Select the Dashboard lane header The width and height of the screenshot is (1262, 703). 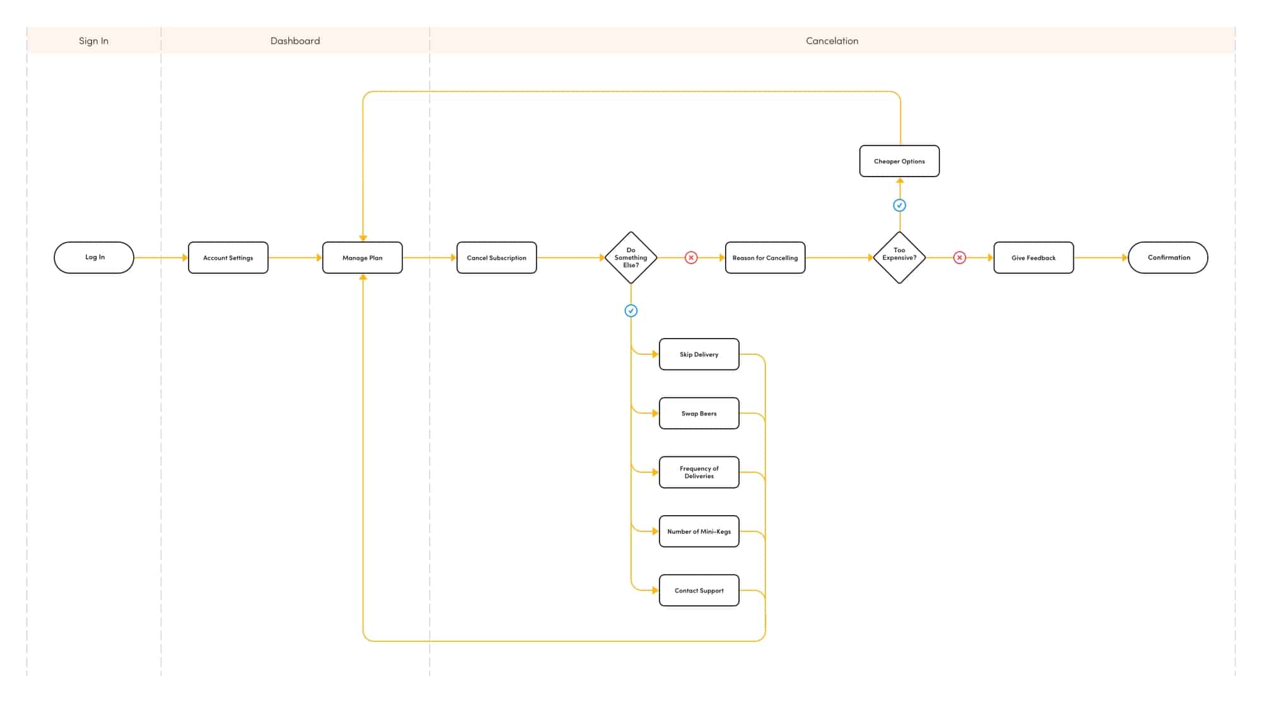coord(295,40)
